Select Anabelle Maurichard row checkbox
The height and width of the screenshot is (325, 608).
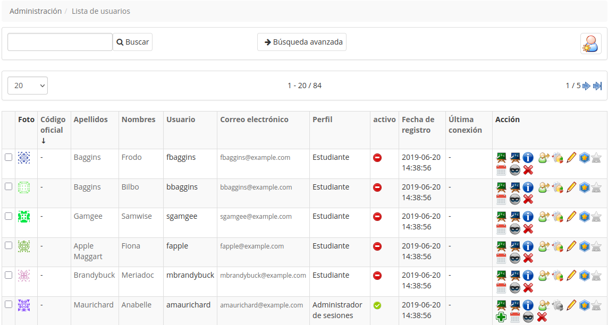(x=9, y=304)
